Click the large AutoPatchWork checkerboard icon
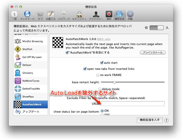The width and height of the screenshot is (182, 139). [x=58, y=42]
